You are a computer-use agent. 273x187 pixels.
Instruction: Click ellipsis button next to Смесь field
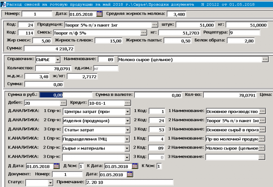144,33
